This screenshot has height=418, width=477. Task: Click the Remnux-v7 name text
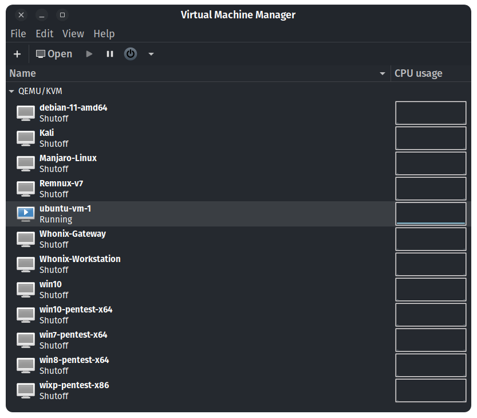tap(61, 183)
